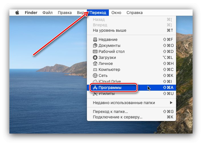The image size is (202, 143).
Task: Open iCloud Drive from the menu
Action: [x=131, y=82]
